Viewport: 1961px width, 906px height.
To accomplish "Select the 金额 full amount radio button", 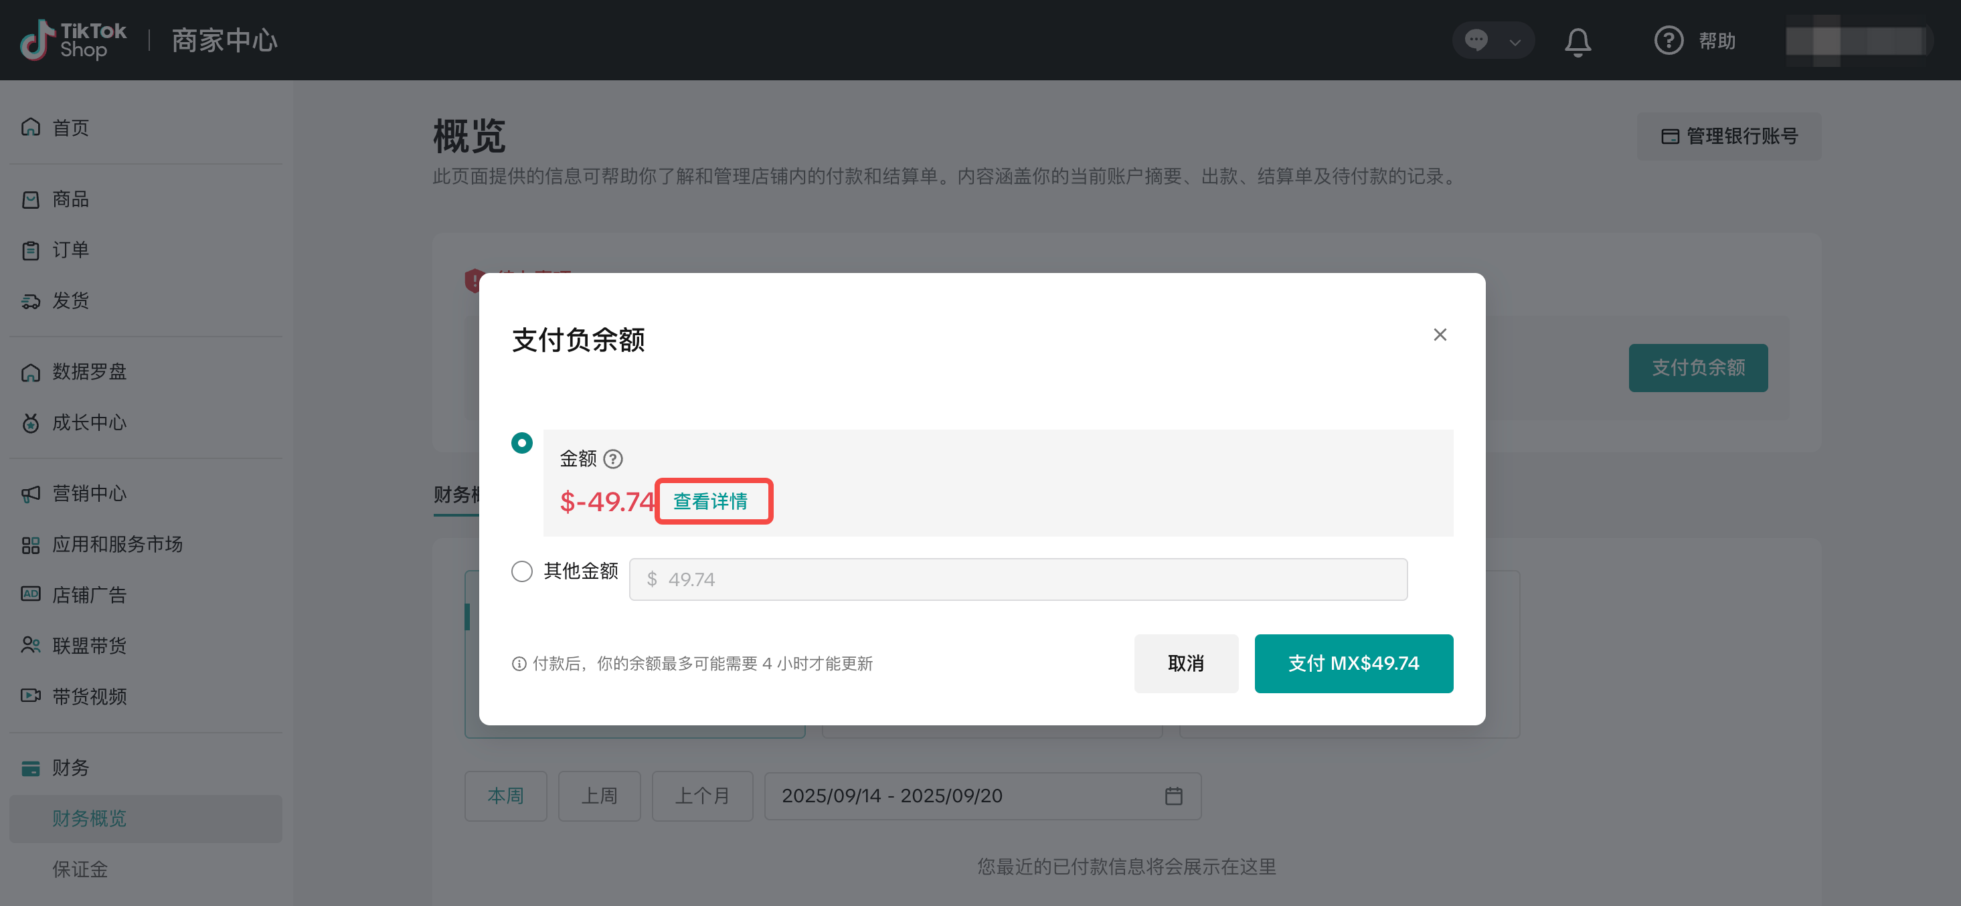I will point(521,443).
